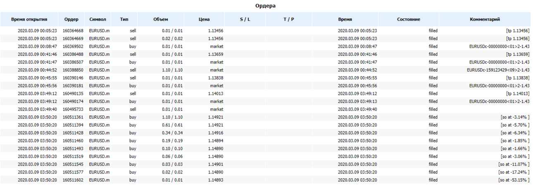Click the price value 1.13838

tap(216, 78)
